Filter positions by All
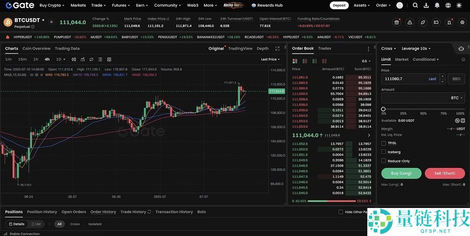 coord(59,224)
